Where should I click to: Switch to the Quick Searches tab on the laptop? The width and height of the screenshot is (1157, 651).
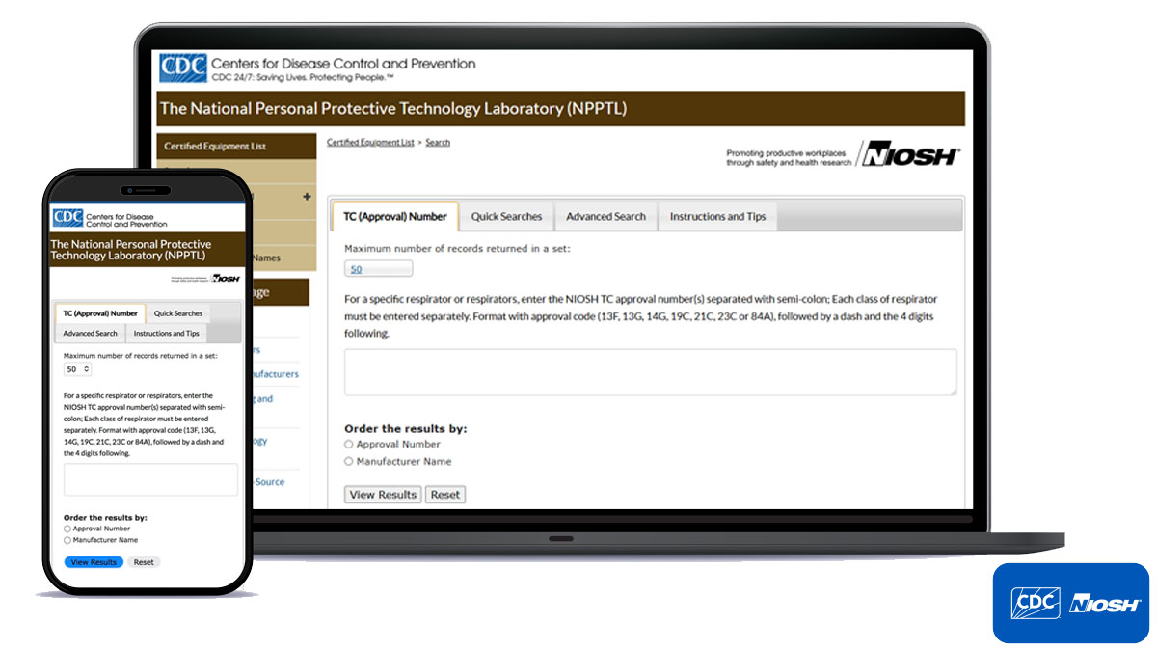[x=506, y=216]
